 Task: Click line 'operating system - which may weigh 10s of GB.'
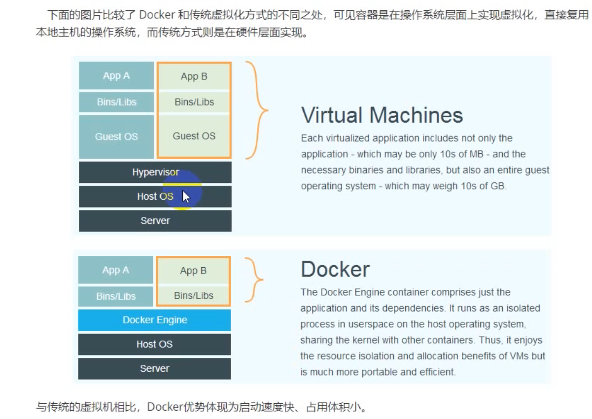(x=403, y=186)
